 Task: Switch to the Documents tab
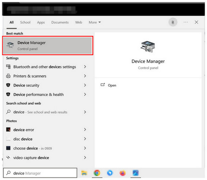click(x=60, y=22)
